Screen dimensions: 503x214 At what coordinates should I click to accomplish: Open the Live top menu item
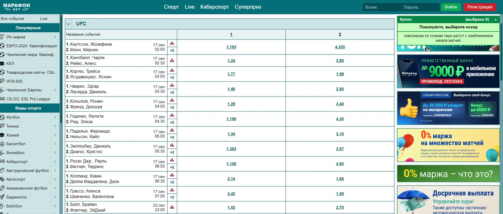(x=189, y=7)
